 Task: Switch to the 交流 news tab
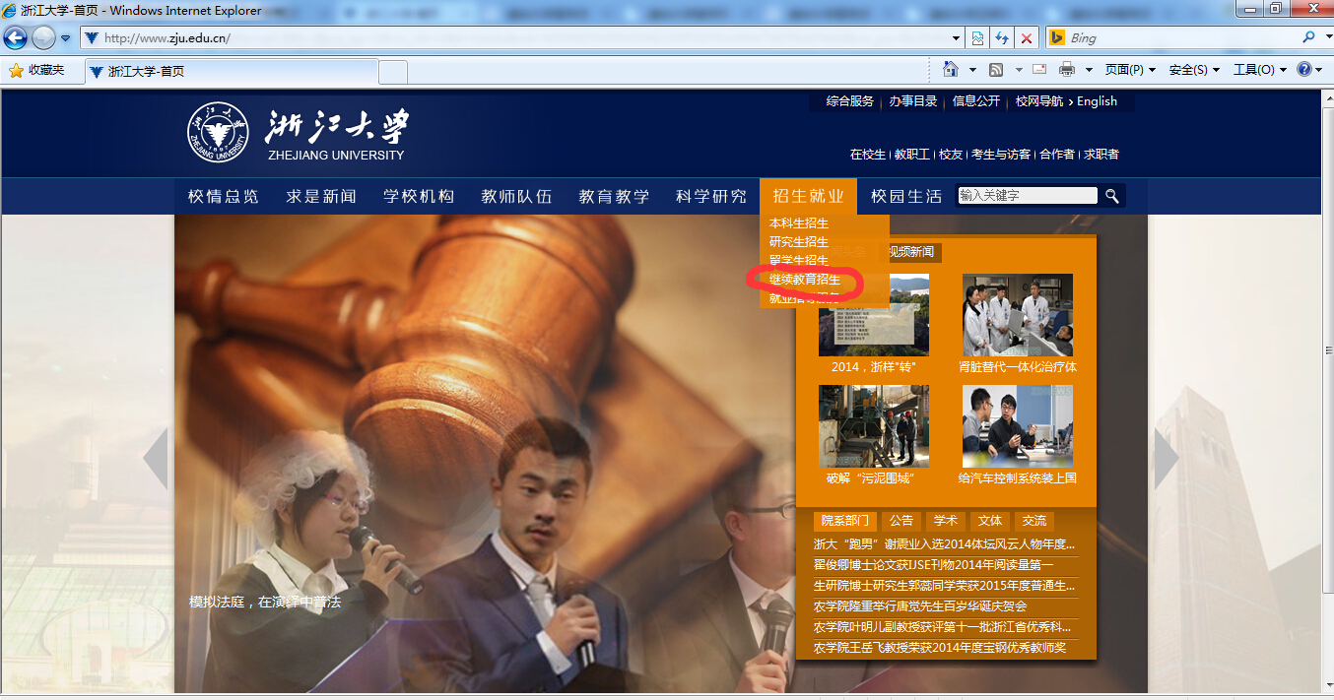tap(1034, 521)
